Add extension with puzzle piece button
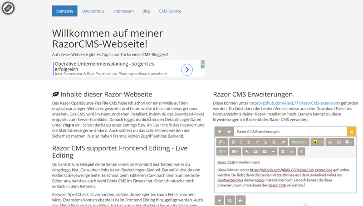The image size is (363, 206). (x=240, y=200)
